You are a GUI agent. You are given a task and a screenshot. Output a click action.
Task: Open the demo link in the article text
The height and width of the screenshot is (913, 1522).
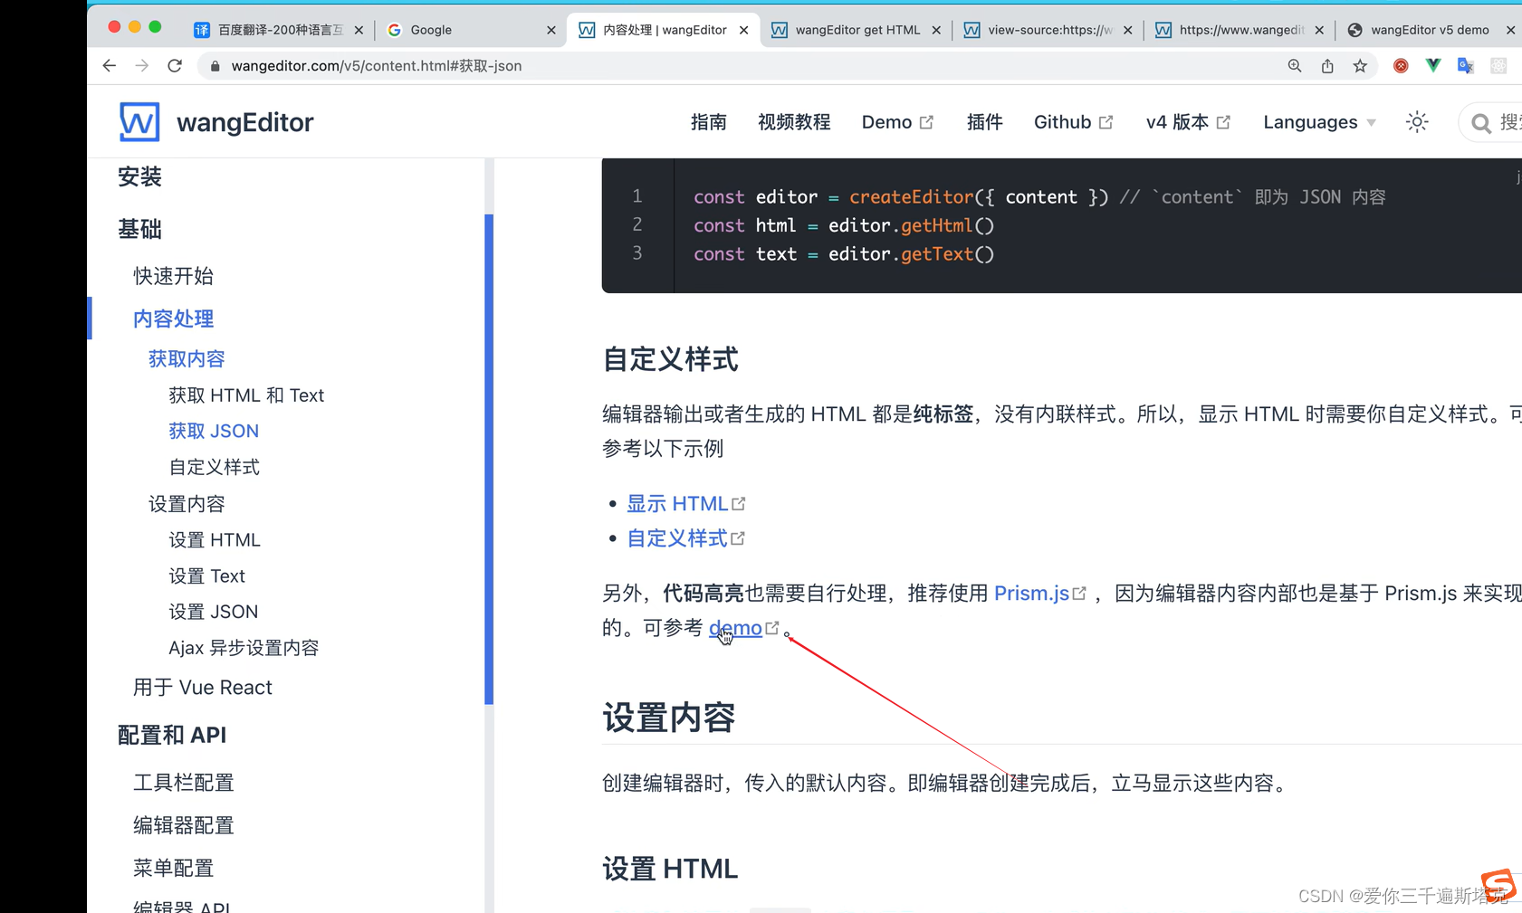click(x=736, y=627)
